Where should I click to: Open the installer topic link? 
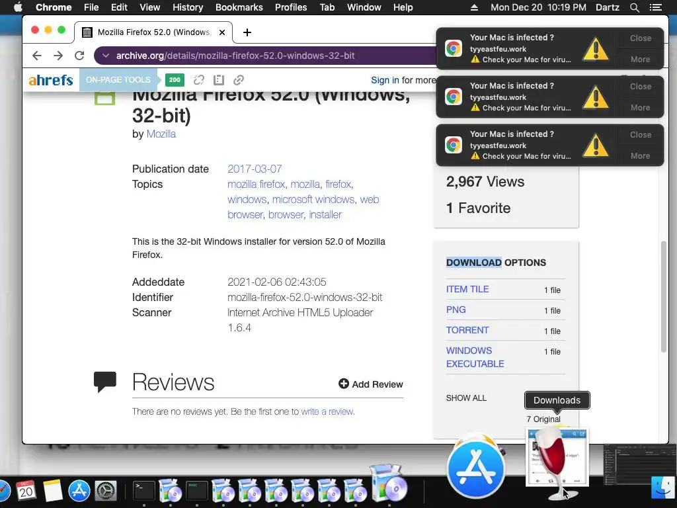(325, 214)
